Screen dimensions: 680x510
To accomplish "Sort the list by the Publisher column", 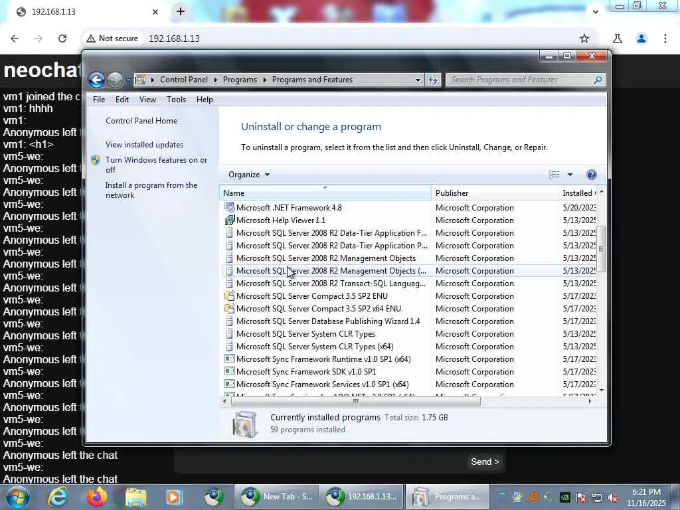I will pos(495,193).
